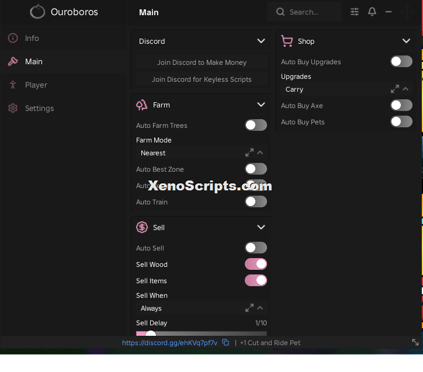Click the Info circle icon in sidebar
Viewport: 423px width, 372px height.
click(x=13, y=38)
